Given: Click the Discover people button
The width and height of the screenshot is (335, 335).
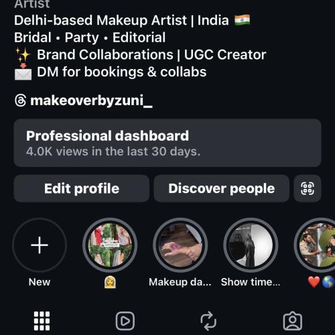Looking at the screenshot, I should tap(222, 188).
